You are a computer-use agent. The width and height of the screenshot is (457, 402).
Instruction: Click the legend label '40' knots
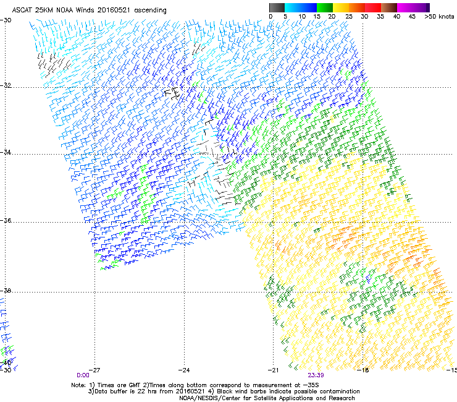[396, 17]
